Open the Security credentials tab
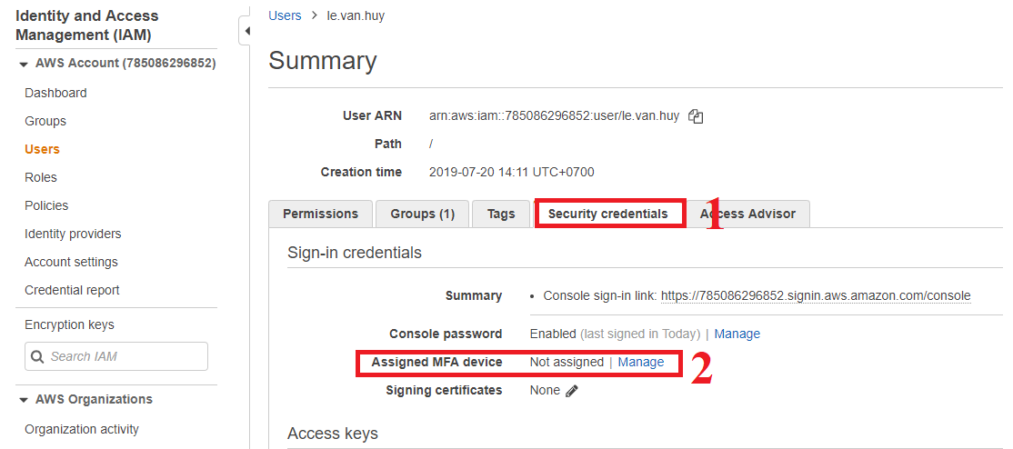 (607, 214)
